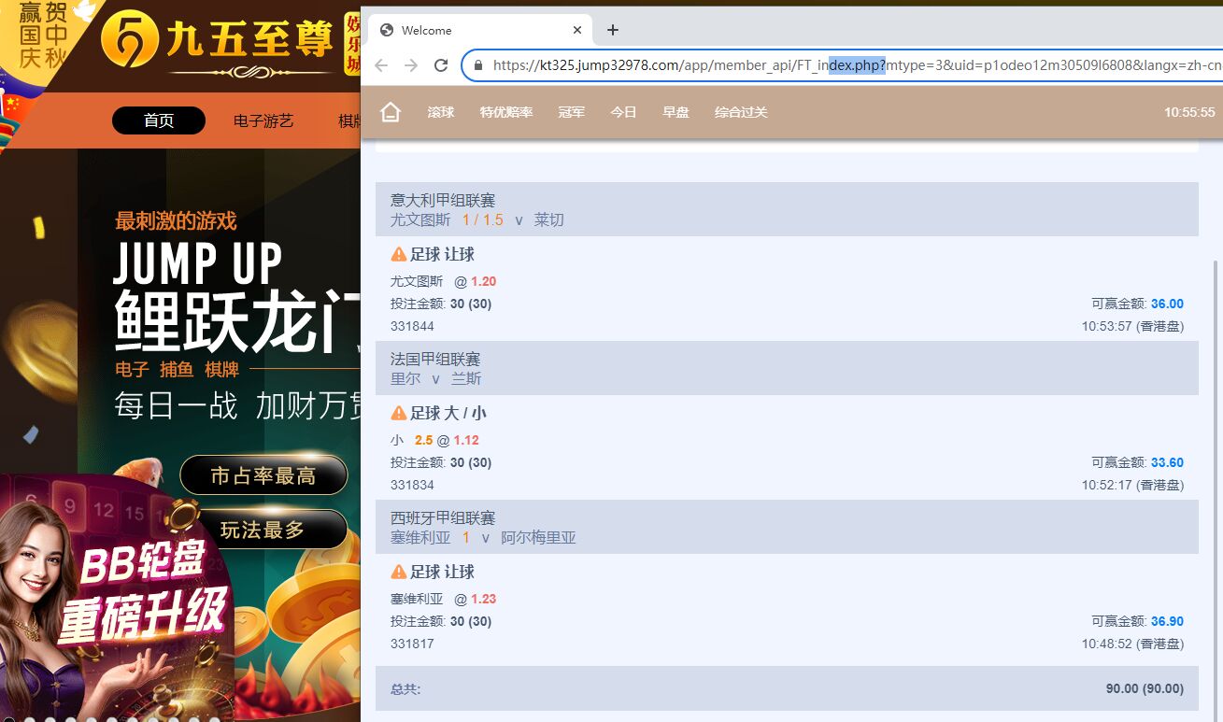Click the home icon in betting navbar

(391, 112)
